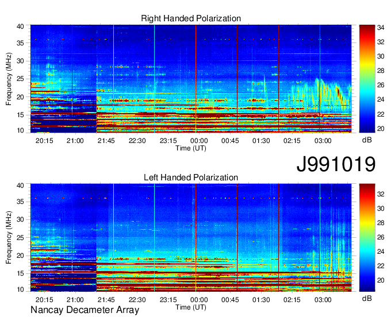The image size is (391, 317).
Task: Click the 30 MHz tick on Right Handed plot
Action: point(20,61)
